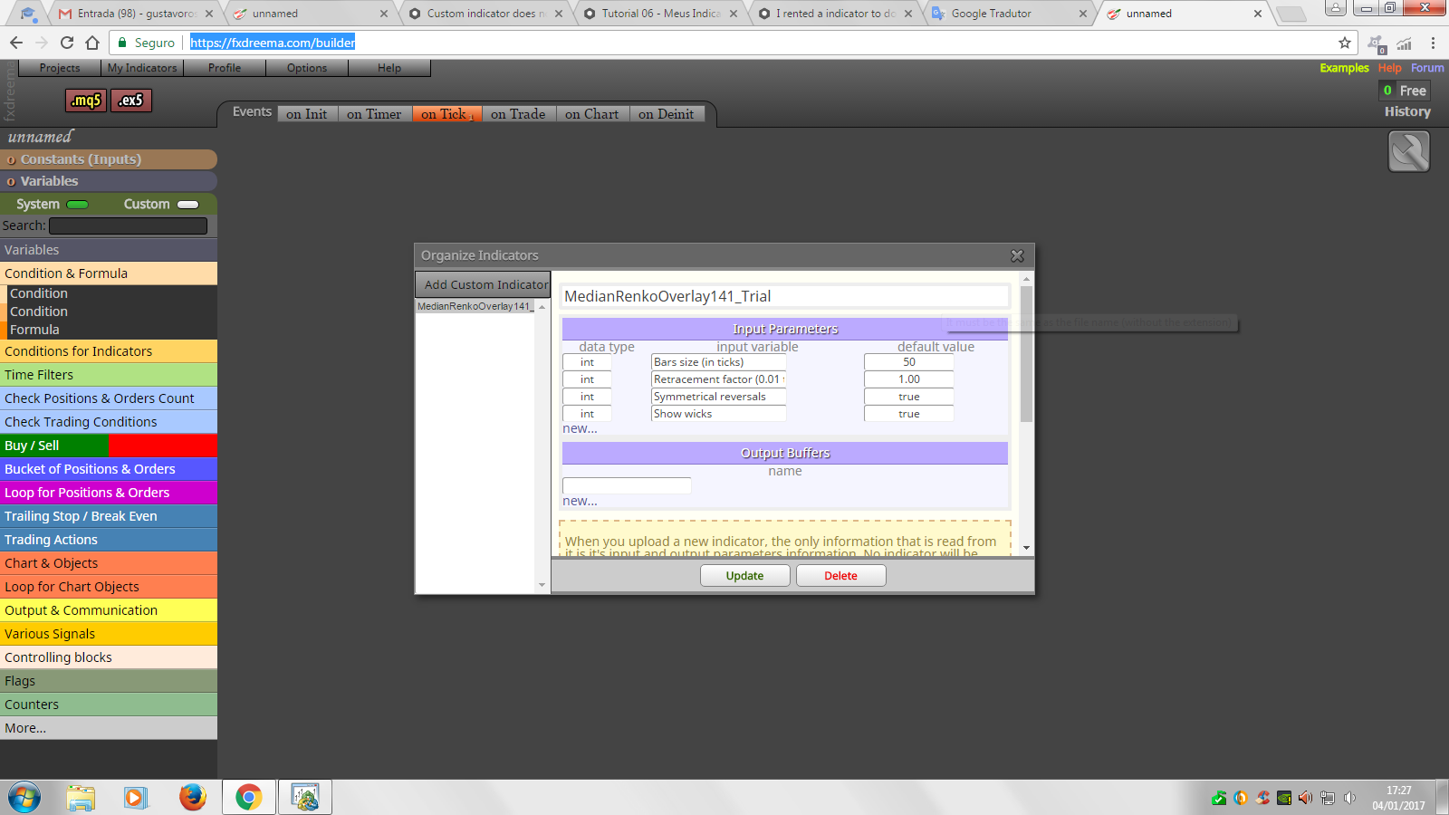Image resolution: width=1449 pixels, height=815 pixels.
Task: Bookmark this page with star
Action: pos(1345,43)
